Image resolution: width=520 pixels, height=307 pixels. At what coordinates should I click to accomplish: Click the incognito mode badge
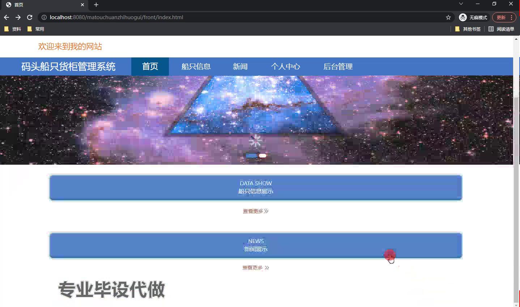pyautogui.click(x=473, y=17)
